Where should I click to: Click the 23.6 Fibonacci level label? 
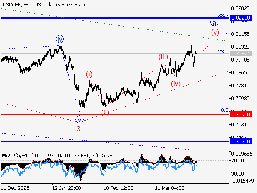point(223,52)
